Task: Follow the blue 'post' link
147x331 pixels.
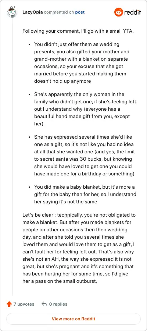Action: (x=80, y=12)
